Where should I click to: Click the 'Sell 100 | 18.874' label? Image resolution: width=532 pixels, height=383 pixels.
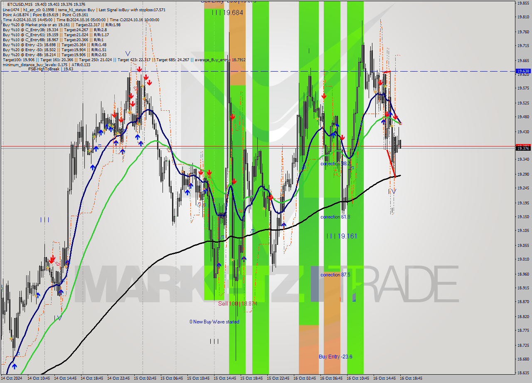point(238,303)
